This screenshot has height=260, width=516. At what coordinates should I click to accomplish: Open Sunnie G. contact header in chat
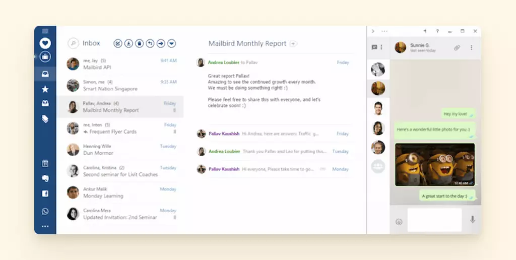click(x=416, y=47)
